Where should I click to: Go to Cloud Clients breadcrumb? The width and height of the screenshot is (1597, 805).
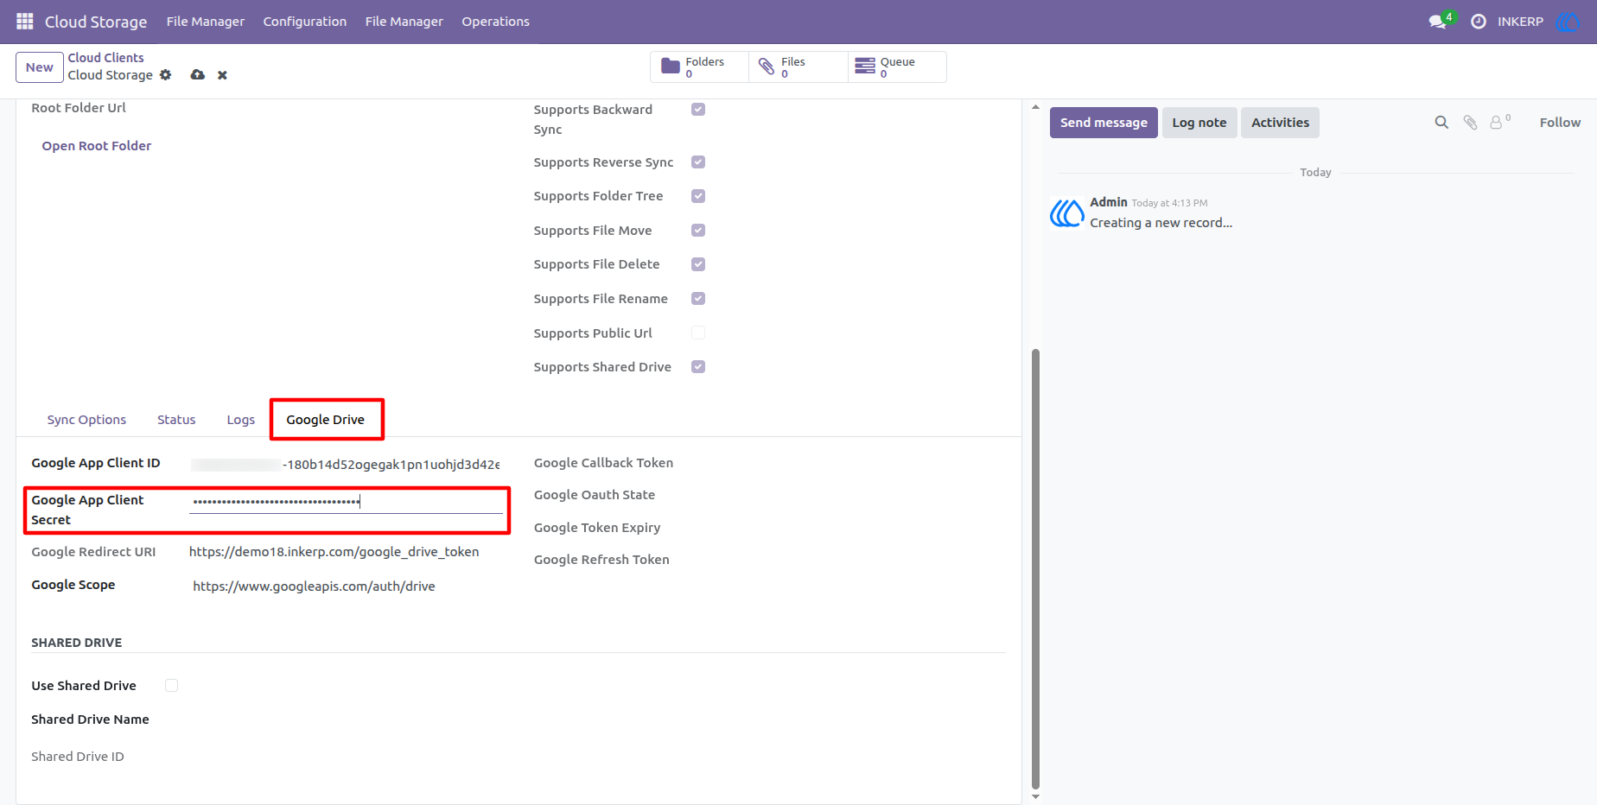pyautogui.click(x=106, y=58)
